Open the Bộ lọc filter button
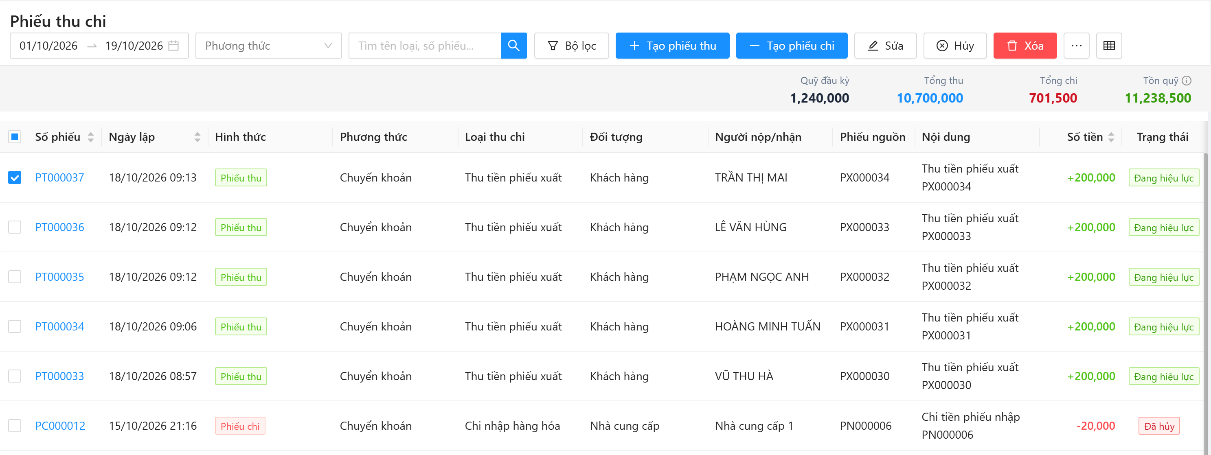The image size is (1211, 455). tap(571, 46)
